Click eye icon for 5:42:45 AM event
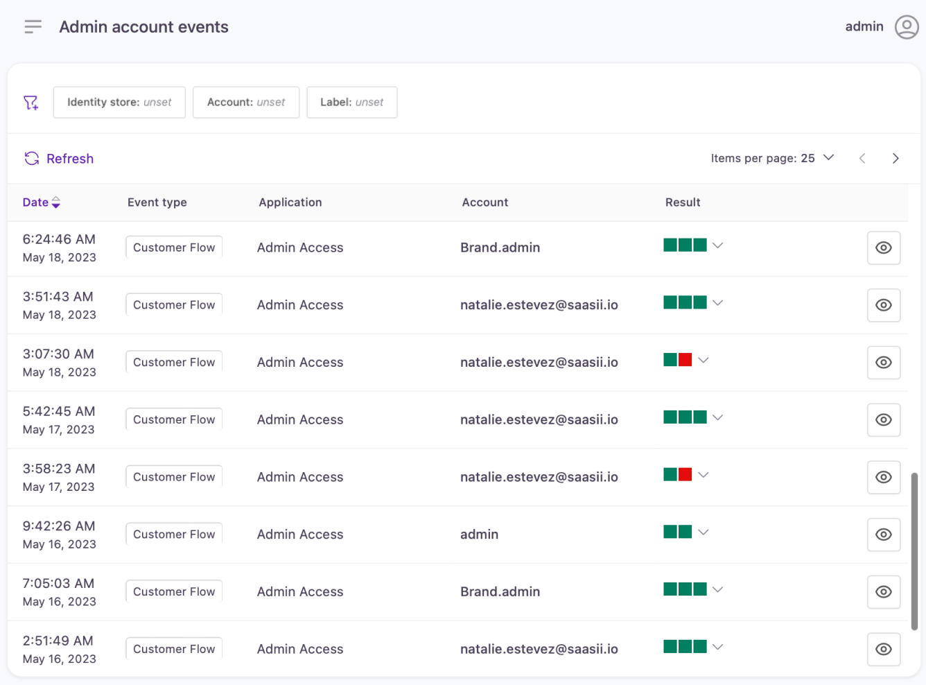 pos(883,420)
